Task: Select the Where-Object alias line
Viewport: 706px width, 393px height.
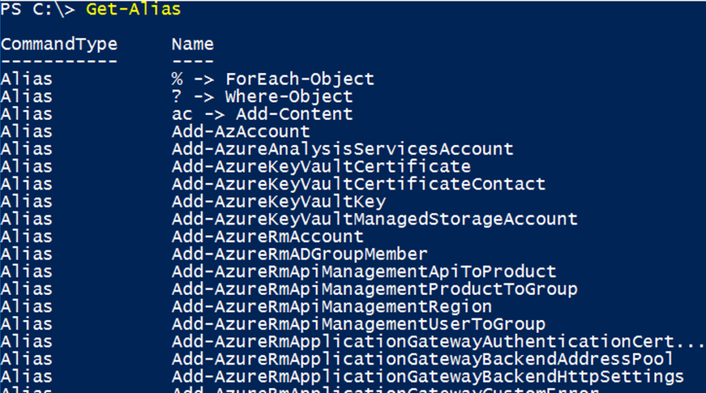Action: click(262, 96)
